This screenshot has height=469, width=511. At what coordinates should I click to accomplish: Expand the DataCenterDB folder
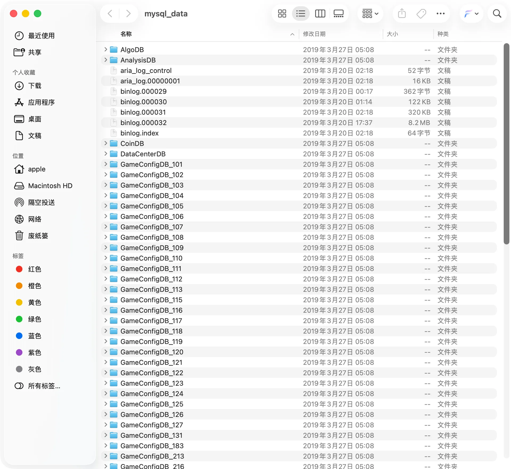click(x=106, y=154)
